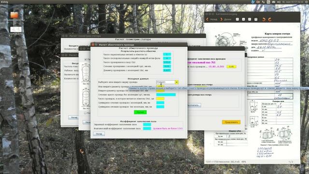Click the image viewer status bar size text
The image size is (309, 174).
click(x=226, y=162)
